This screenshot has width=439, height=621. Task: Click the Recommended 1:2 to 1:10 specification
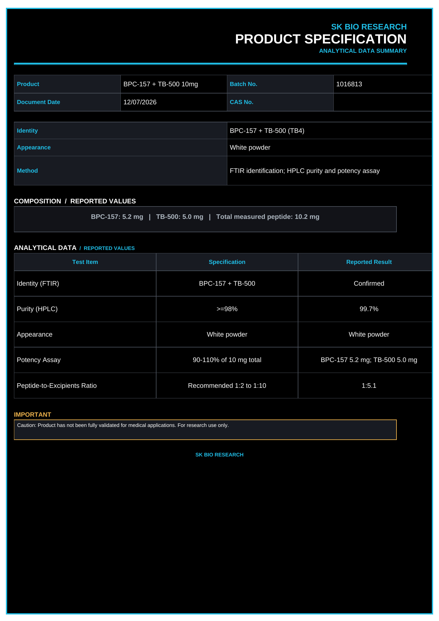[227, 386]
